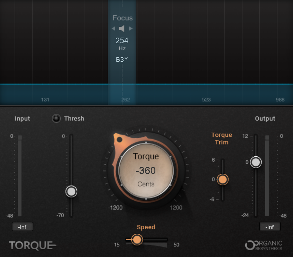Toggle the Thresh LED button
Image resolution: width=293 pixels, height=257 pixels.
[56, 118]
